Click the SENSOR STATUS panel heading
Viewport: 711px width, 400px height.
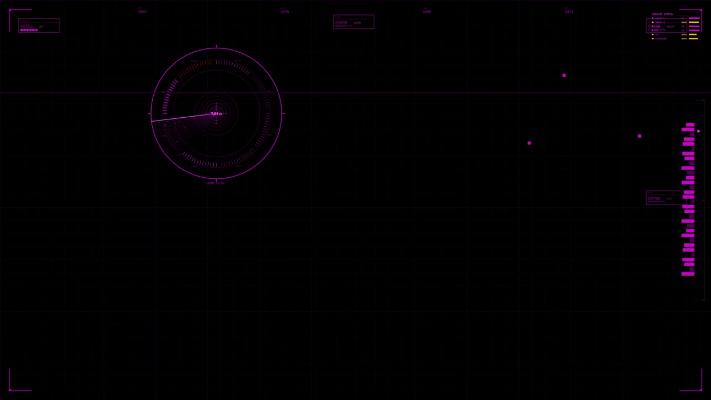pos(662,14)
